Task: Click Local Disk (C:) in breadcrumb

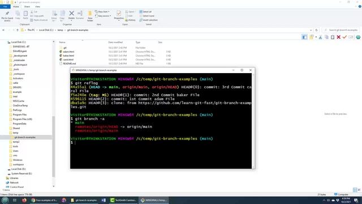Action: coord(46,30)
